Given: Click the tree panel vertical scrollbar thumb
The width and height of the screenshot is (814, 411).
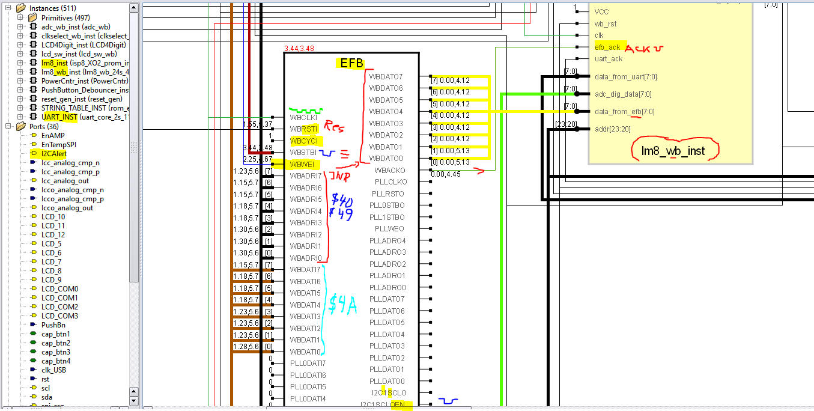Looking at the screenshot, I should (134, 147).
